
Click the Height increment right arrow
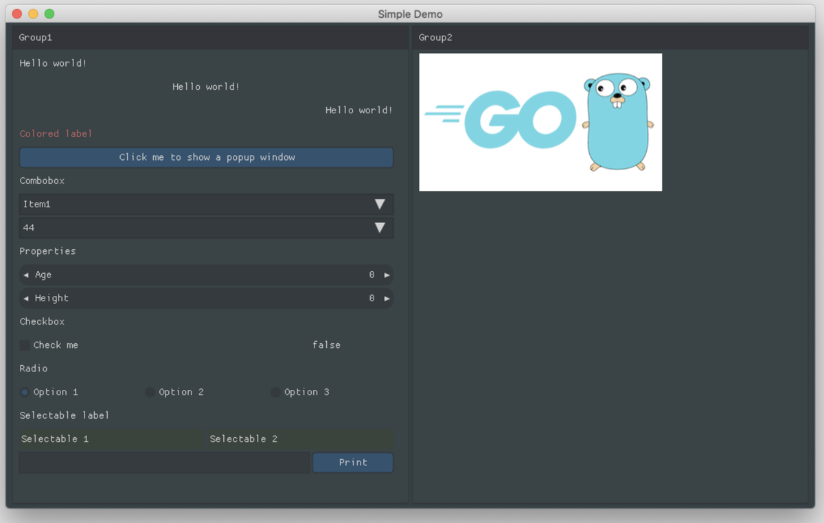click(387, 299)
